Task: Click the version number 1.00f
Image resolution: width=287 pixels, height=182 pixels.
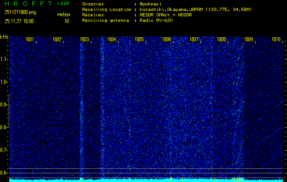Action: point(63,4)
